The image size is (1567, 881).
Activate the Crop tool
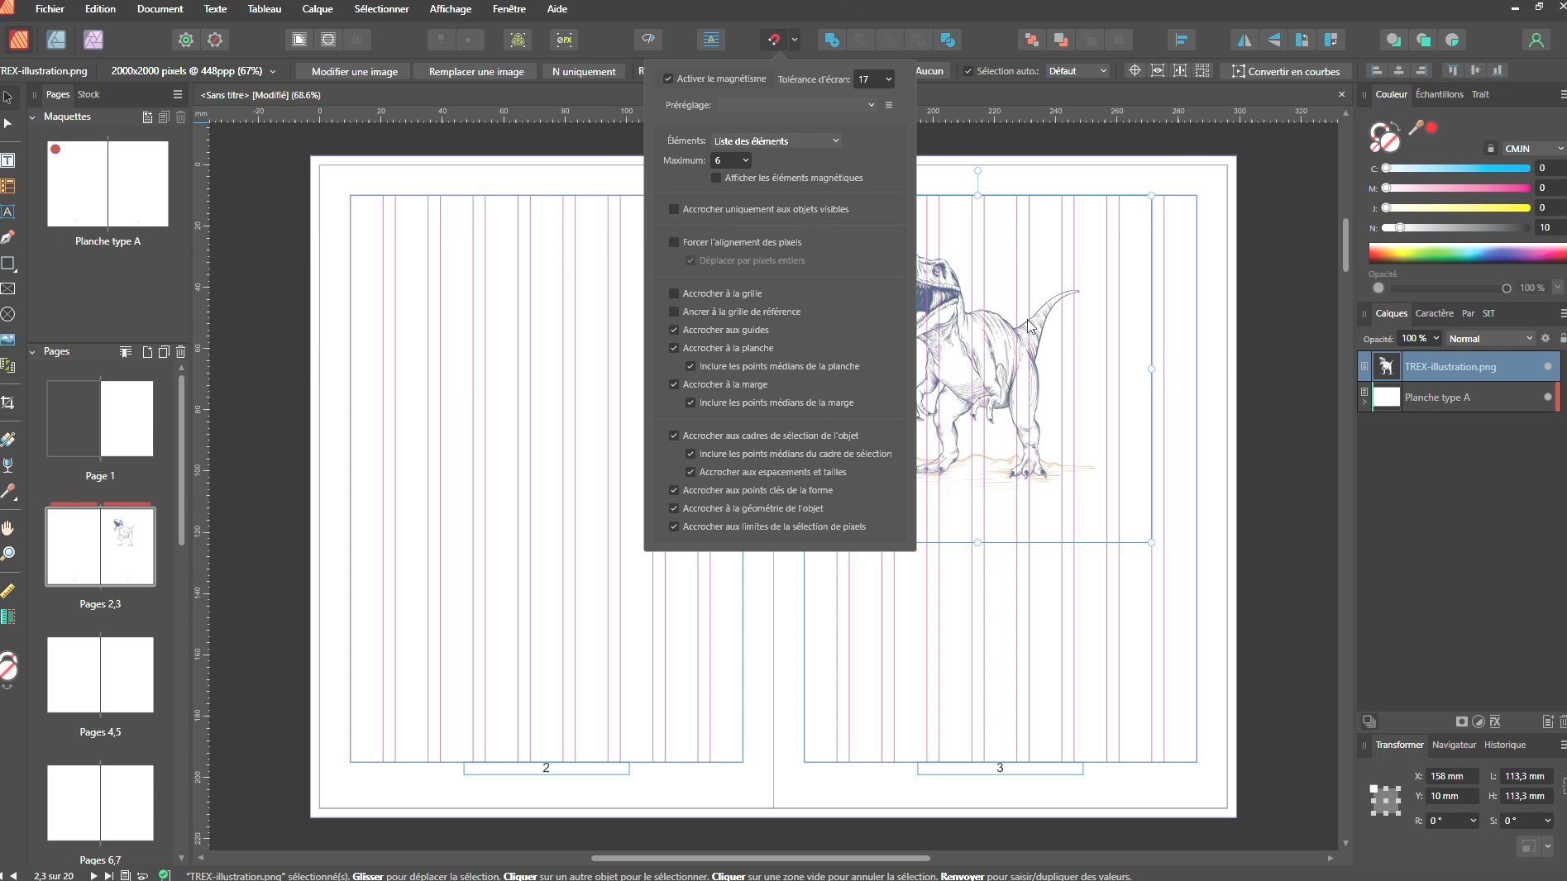[x=8, y=403]
